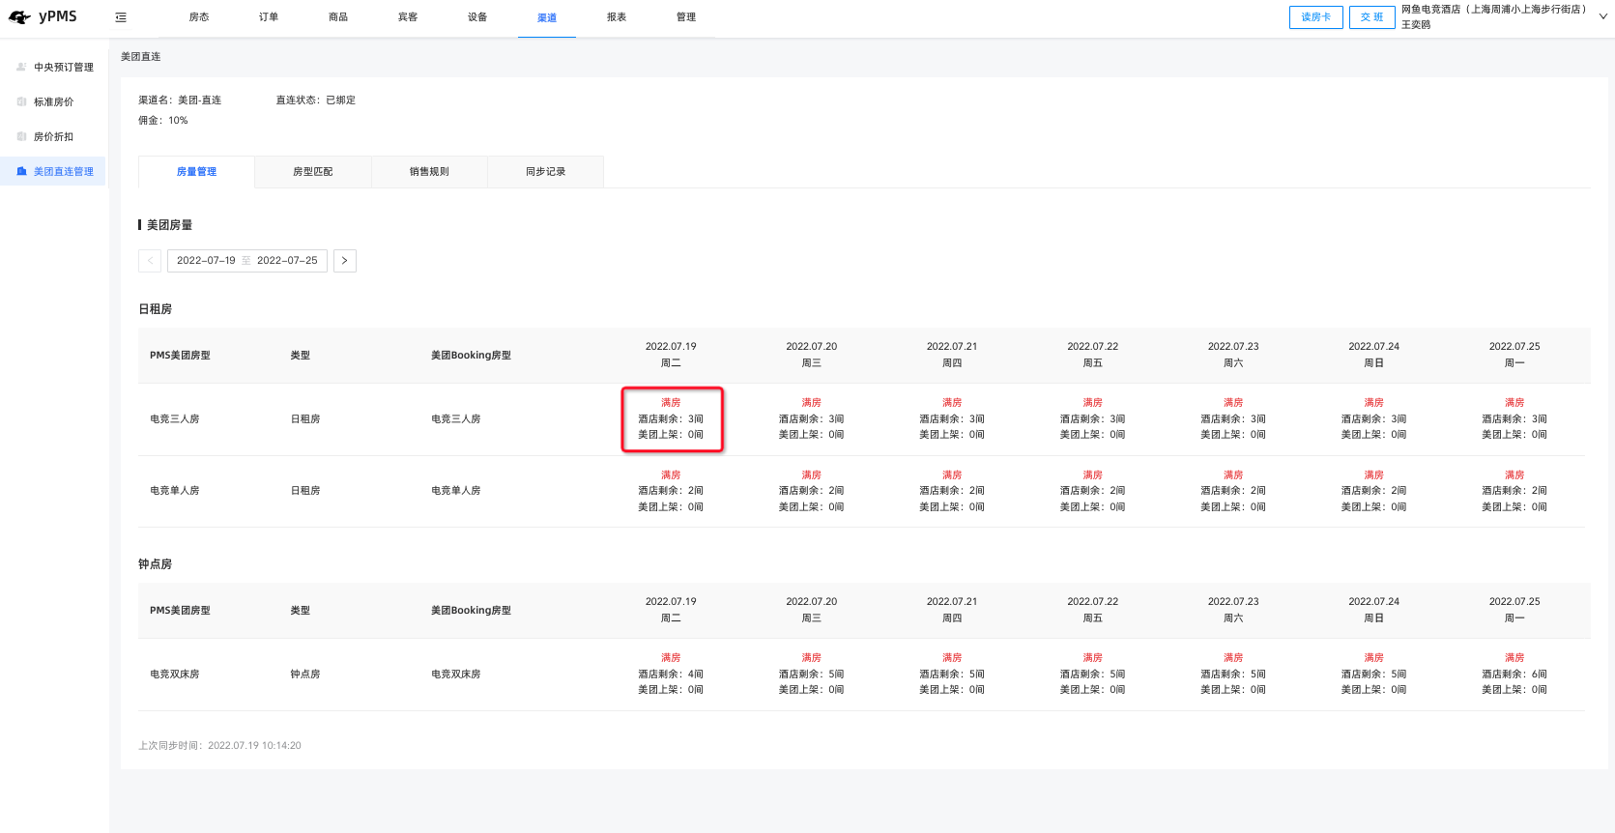This screenshot has width=1615, height=833.
Task: Click 电竞双床房 cell for 2022.07.22
Action: 1093,675
